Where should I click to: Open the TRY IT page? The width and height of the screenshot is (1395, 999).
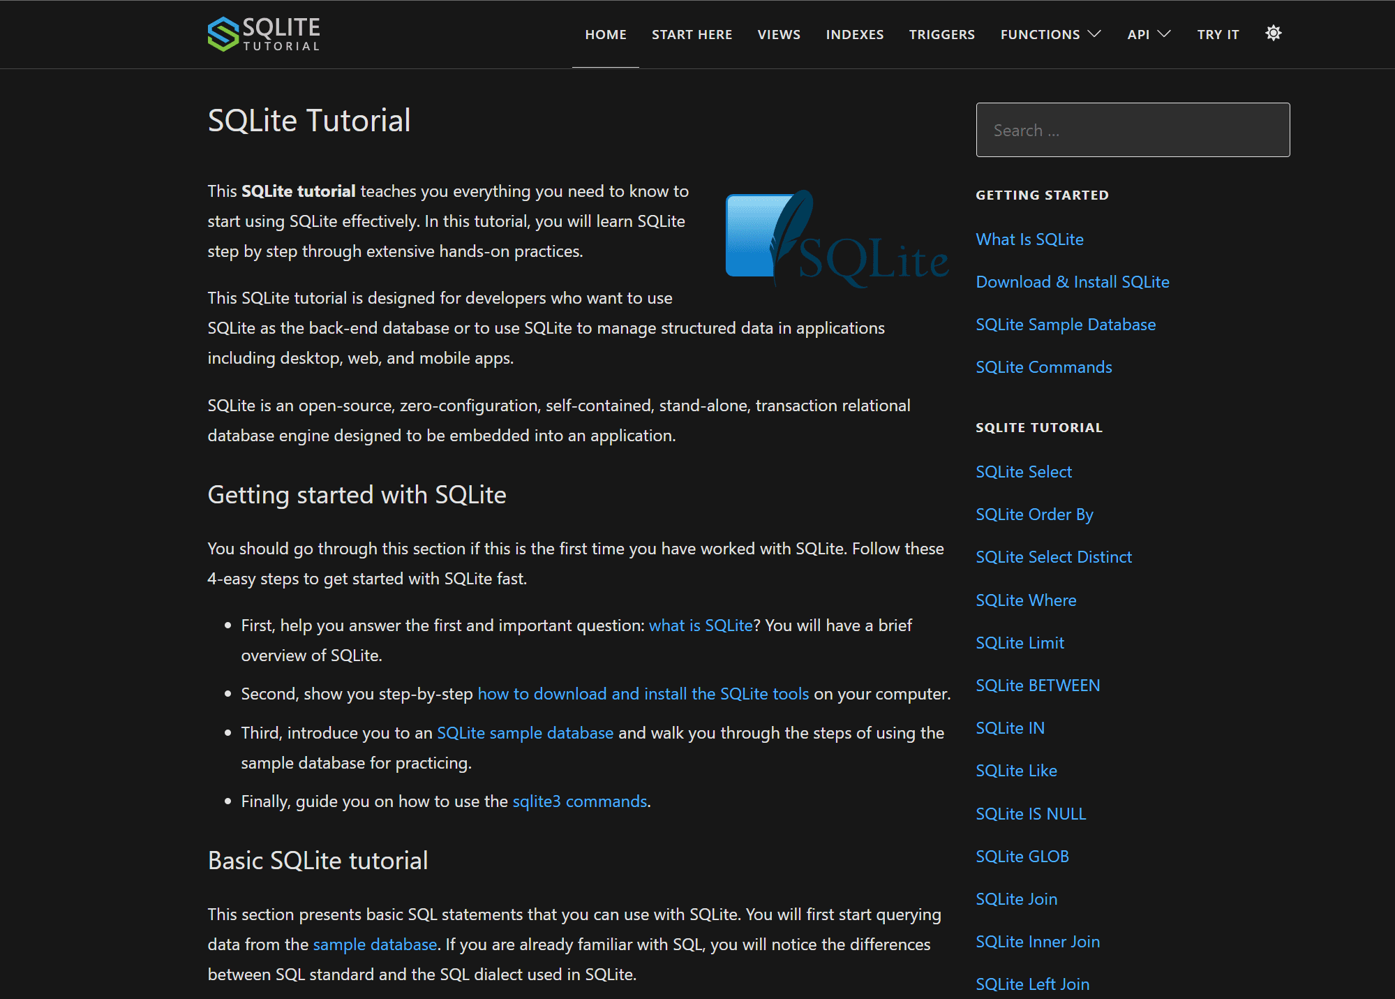pos(1217,34)
